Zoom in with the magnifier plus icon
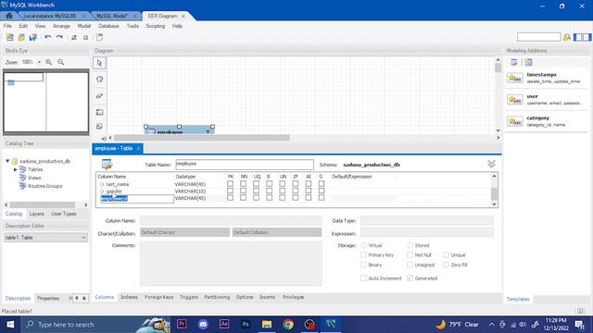The height and width of the screenshot is (333, 593). [49, 62]
